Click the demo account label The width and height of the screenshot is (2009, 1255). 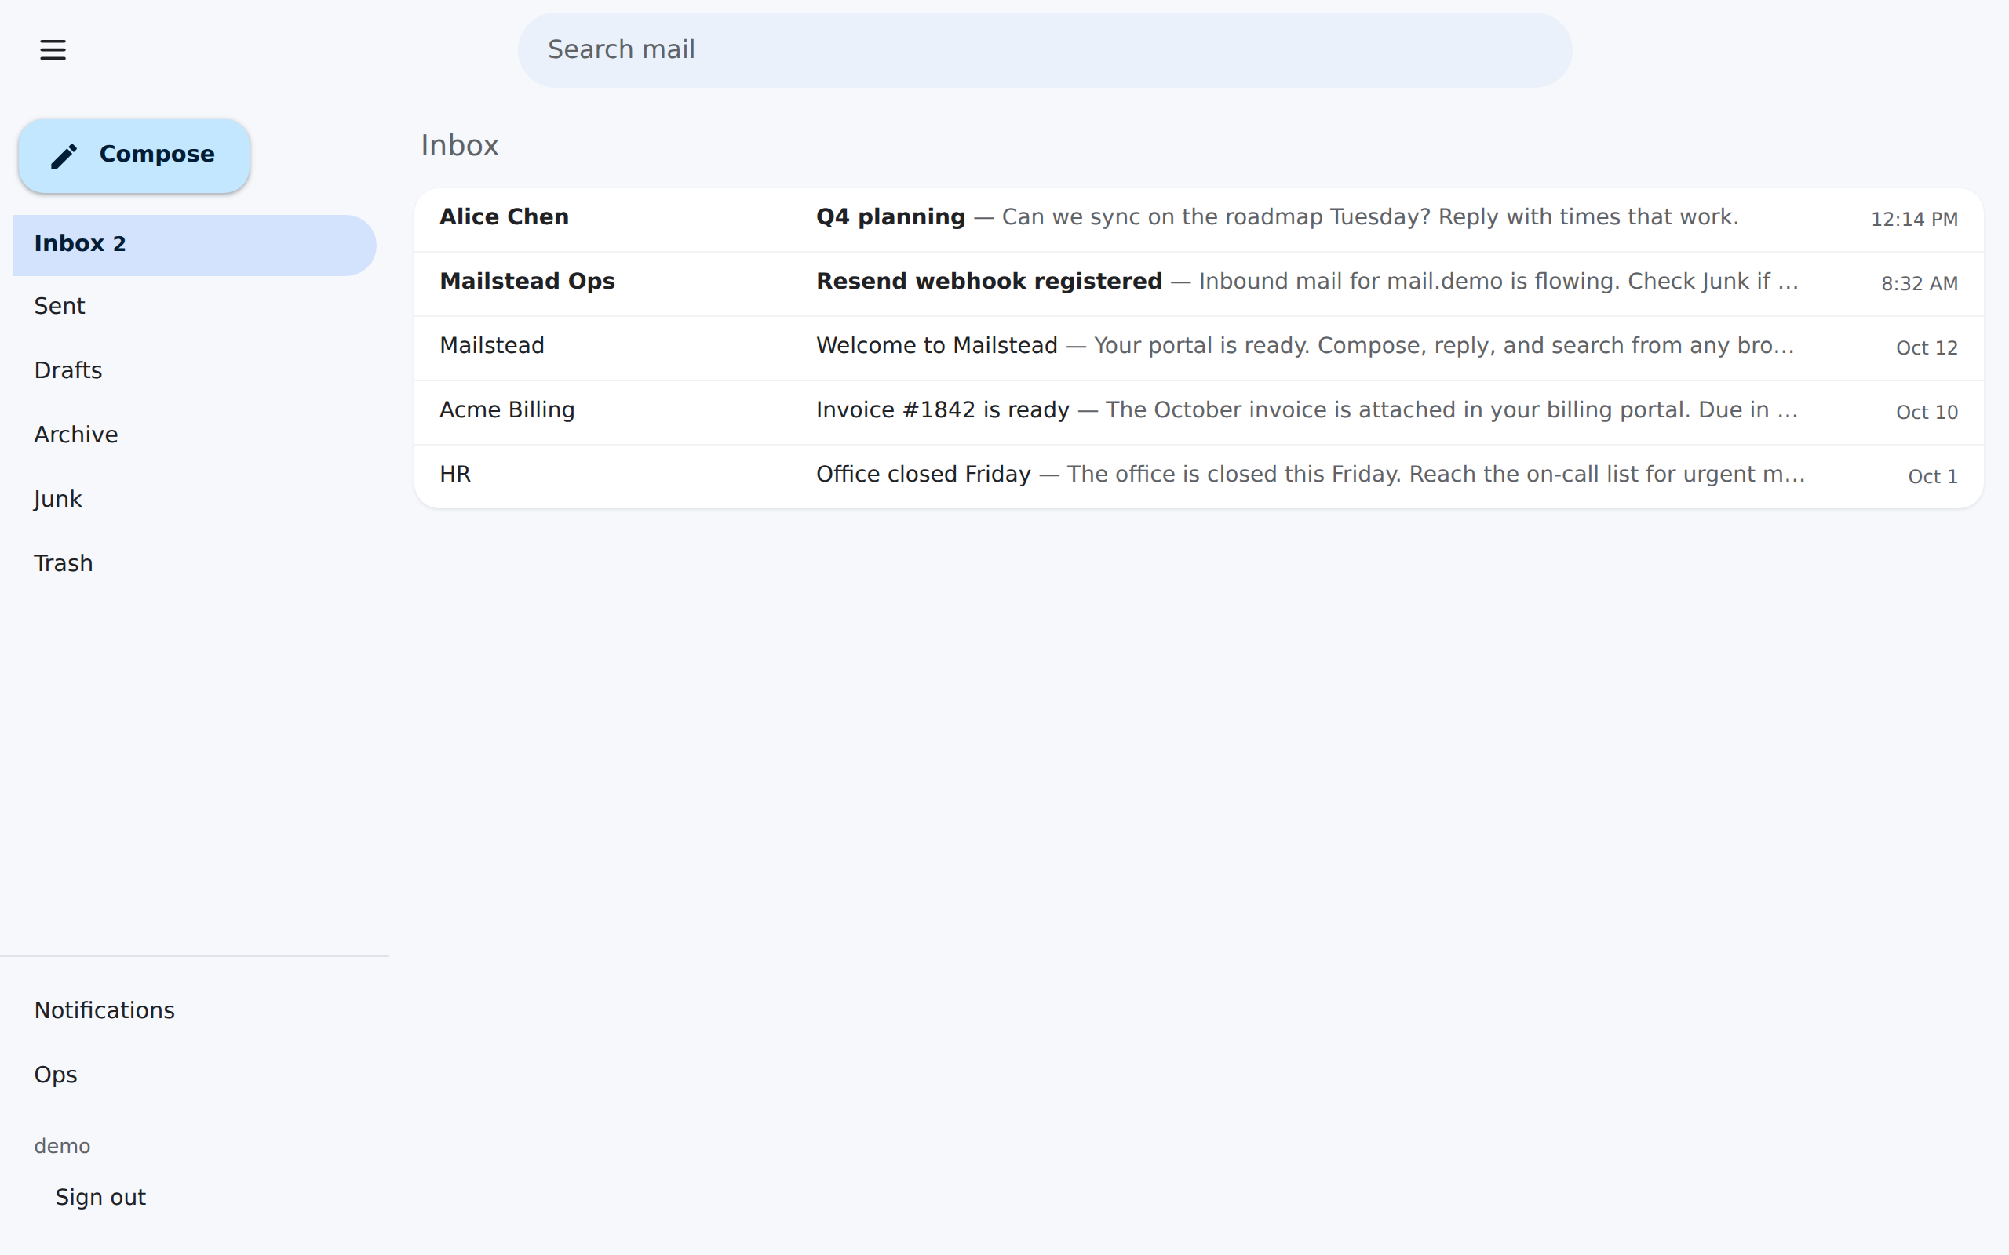coord(62,1146)
